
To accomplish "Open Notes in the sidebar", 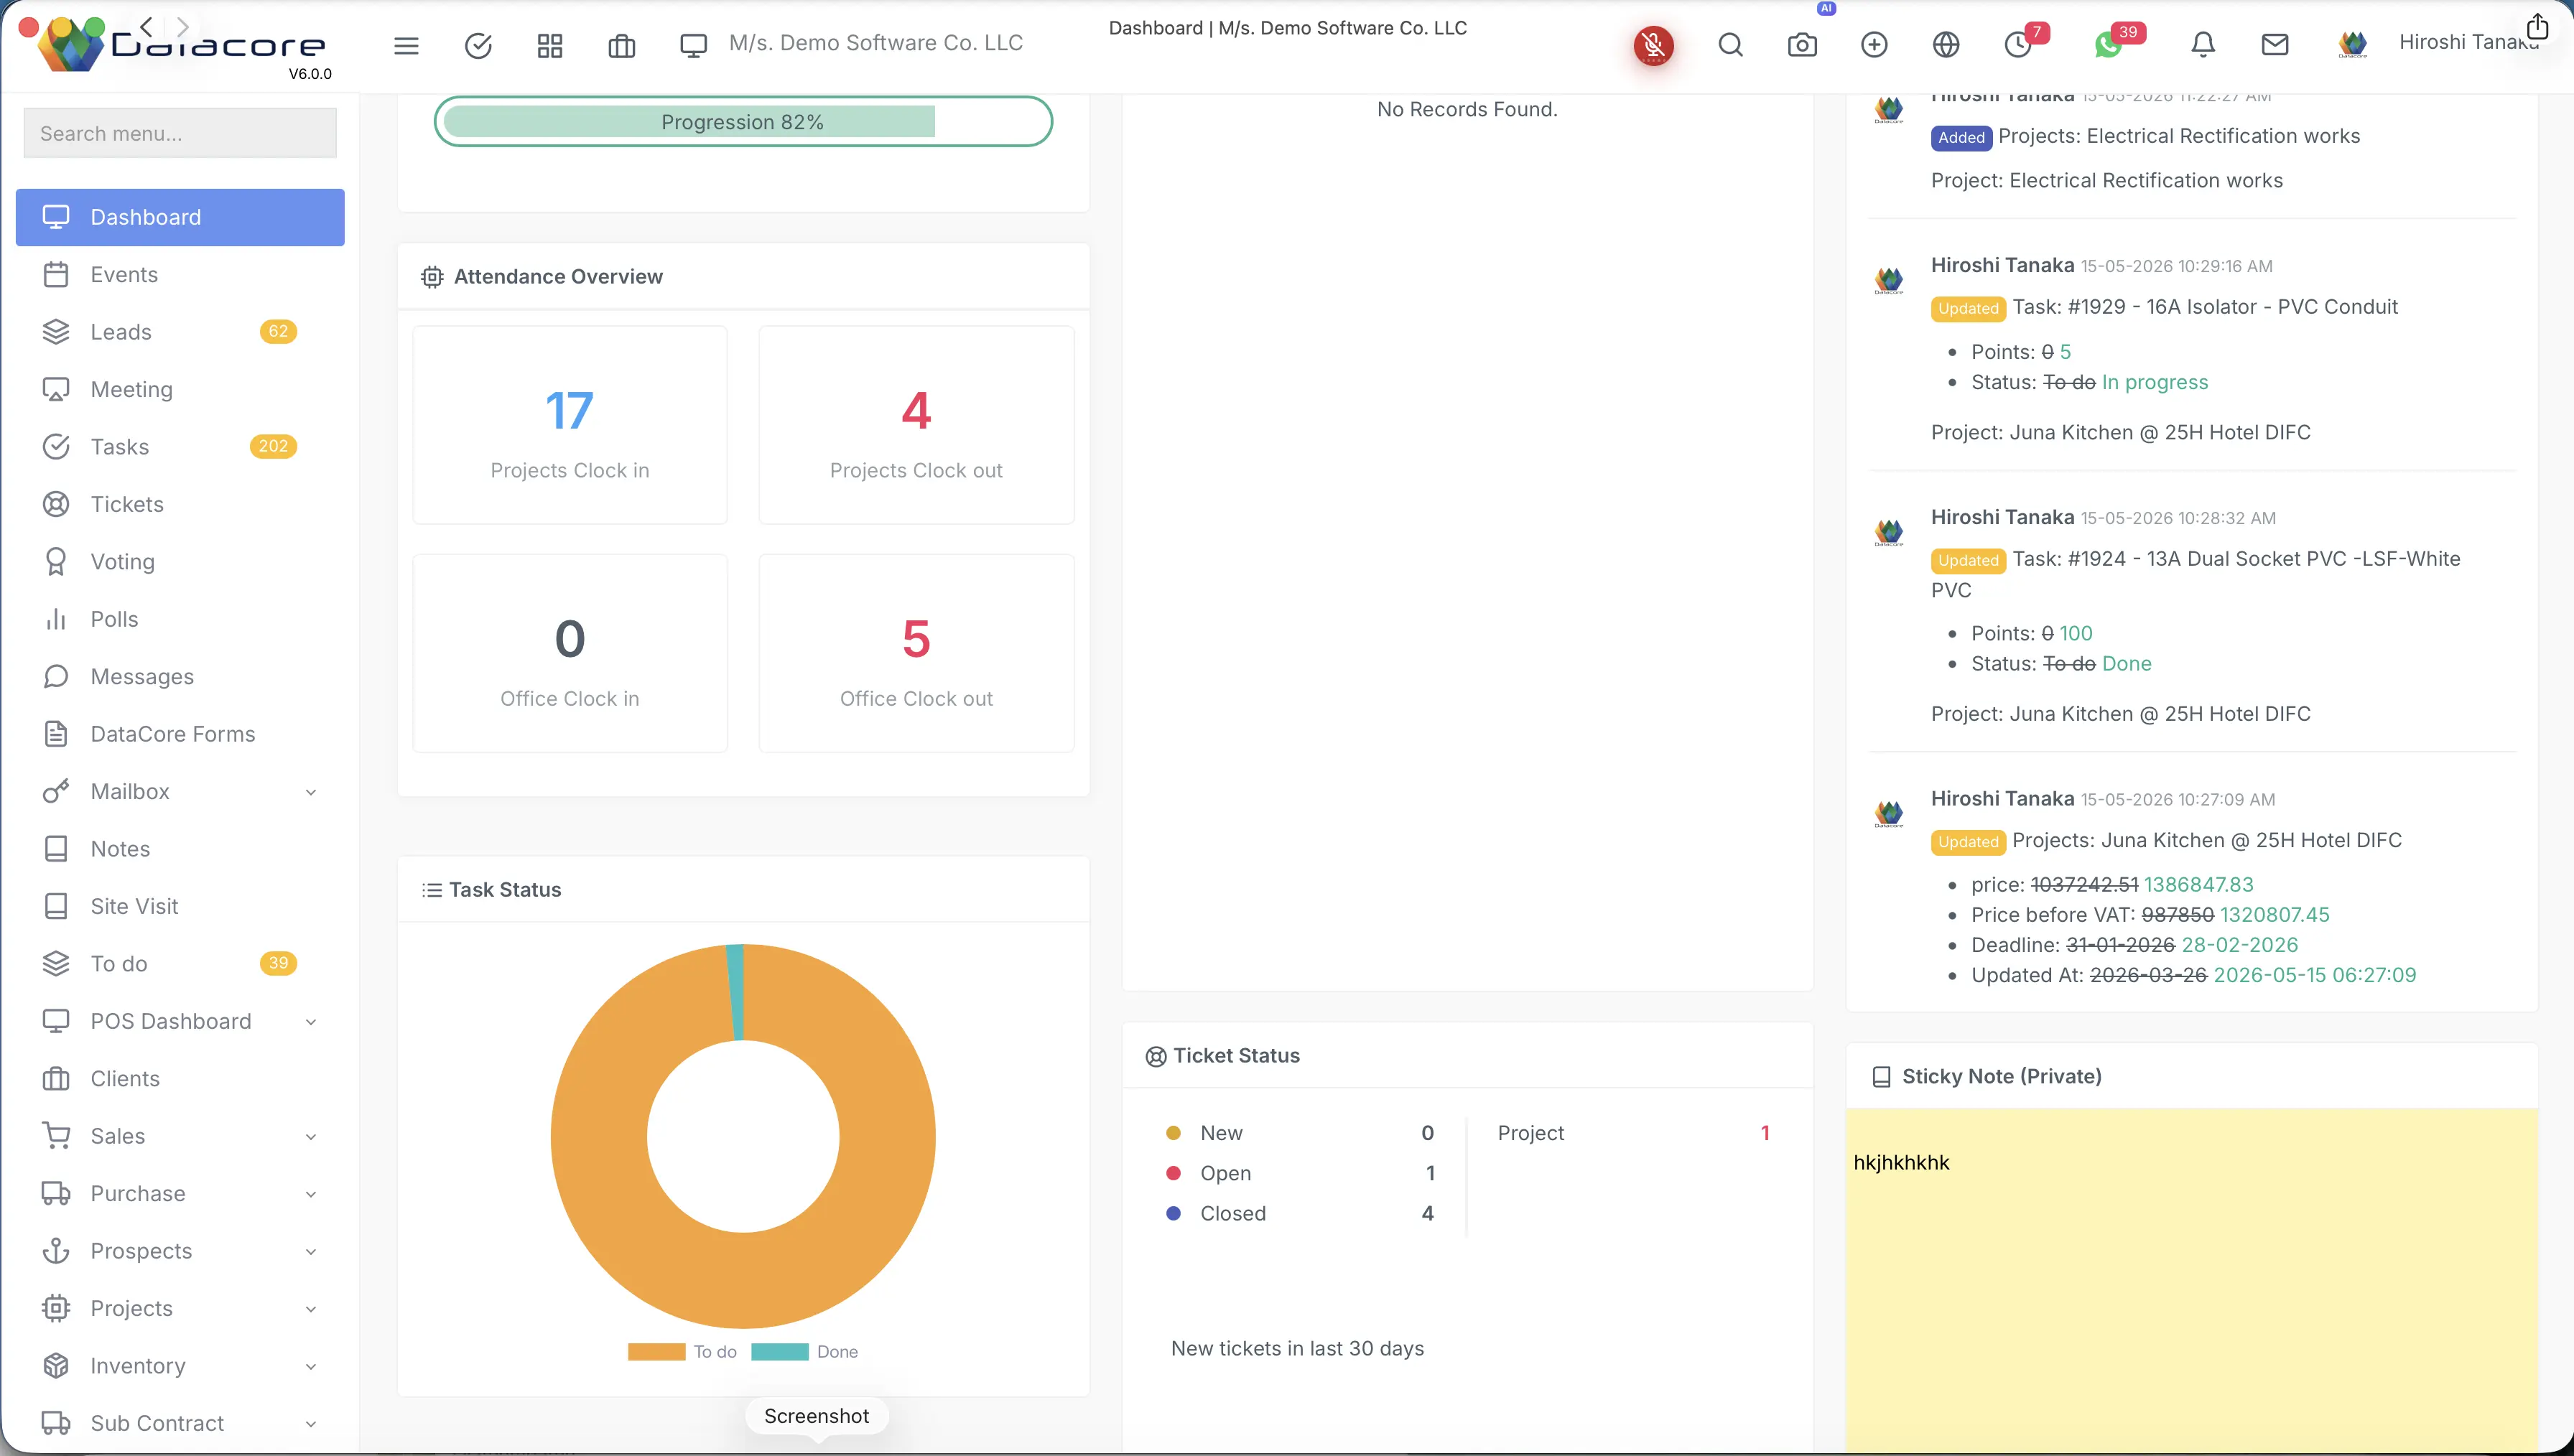I will (x=180, y=849).
